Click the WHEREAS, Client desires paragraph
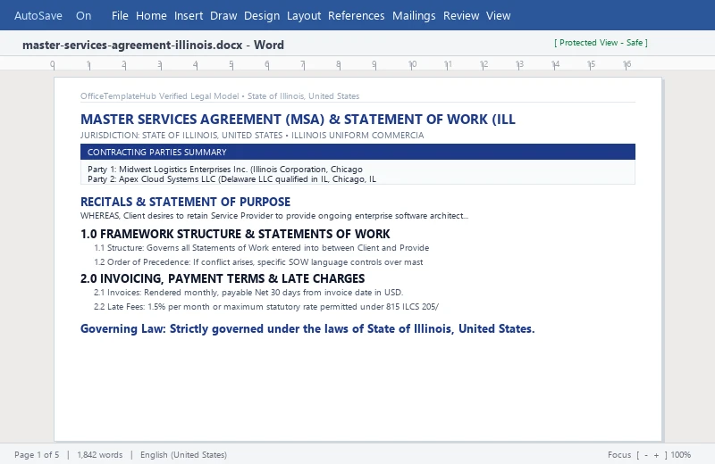 (x=274, y=216)
